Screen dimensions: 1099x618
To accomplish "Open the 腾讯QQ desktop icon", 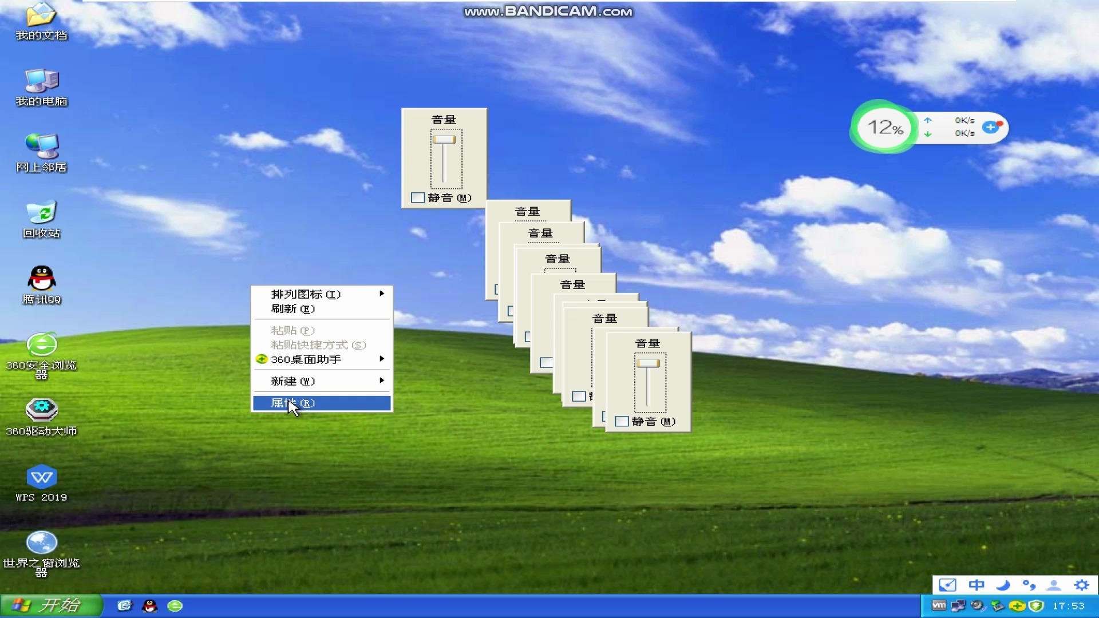I will coord(41,279).
